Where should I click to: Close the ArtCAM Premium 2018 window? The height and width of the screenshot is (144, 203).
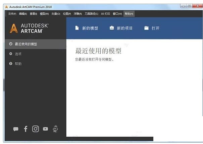click(x=198, y=6)
